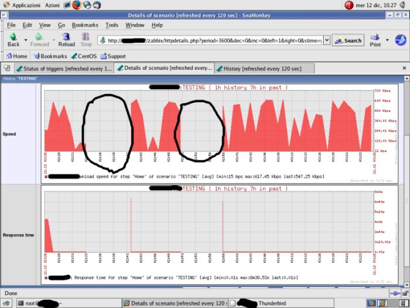The image size is (410, 308).
Task: Click the Response time graph
Action: [220, 235]
